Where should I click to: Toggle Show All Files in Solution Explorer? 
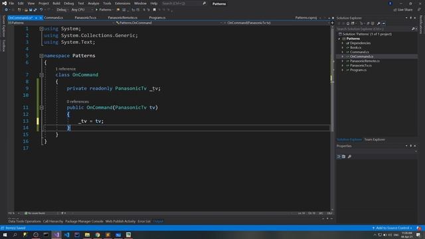point(373,24)
